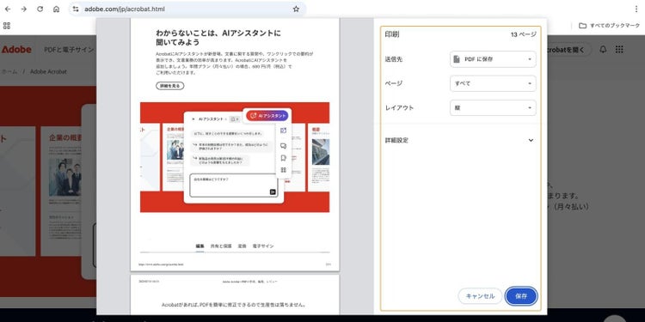645x322 pixels.
Task: Open Adobe notifications bell
Action: coord(603,50)
